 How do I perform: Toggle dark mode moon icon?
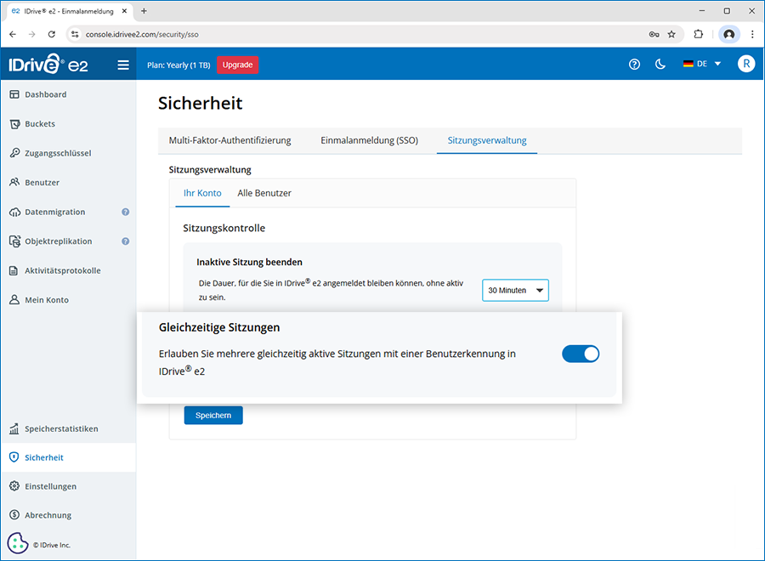coord(660,65)
